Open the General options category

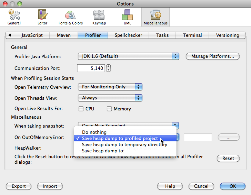coord(14,17)
